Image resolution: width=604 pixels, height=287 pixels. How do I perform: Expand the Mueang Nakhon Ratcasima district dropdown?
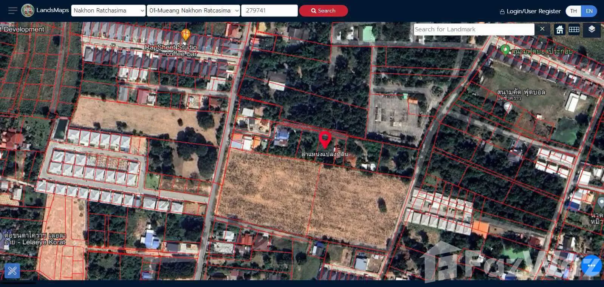click(x=194, y=11)
